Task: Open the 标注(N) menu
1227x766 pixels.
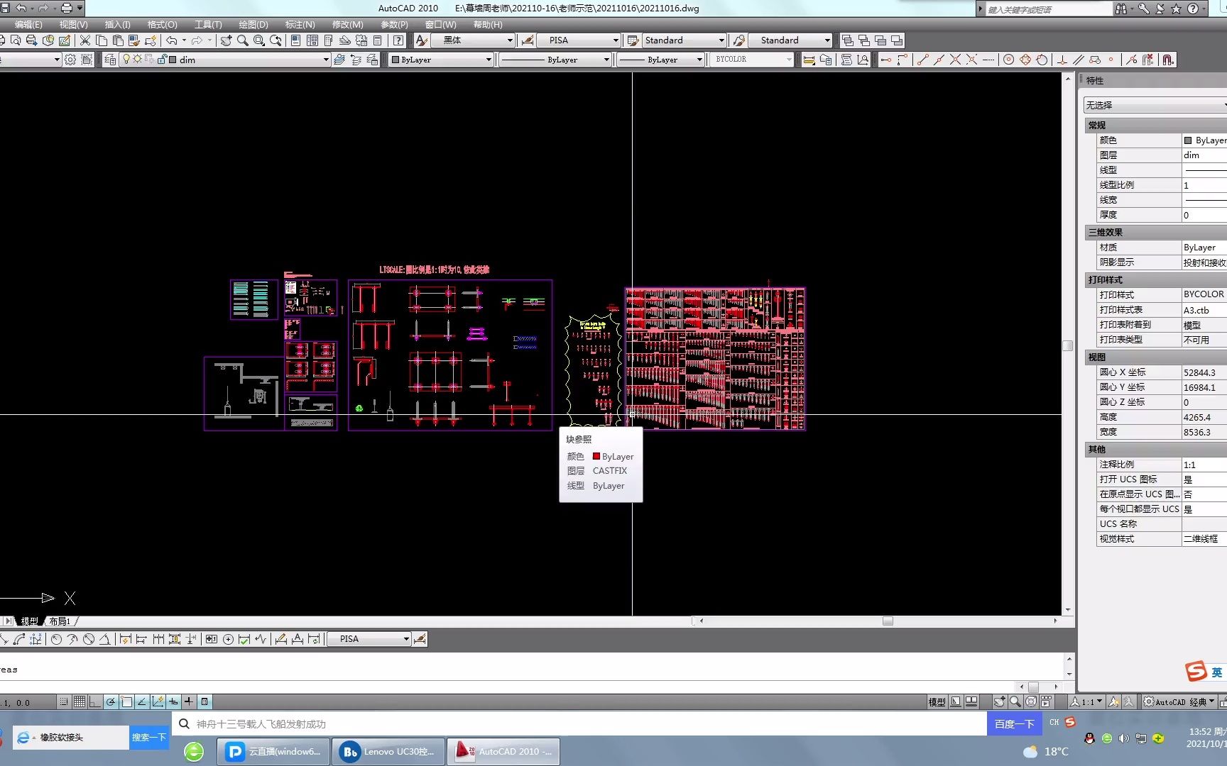Action: (300, 24)
